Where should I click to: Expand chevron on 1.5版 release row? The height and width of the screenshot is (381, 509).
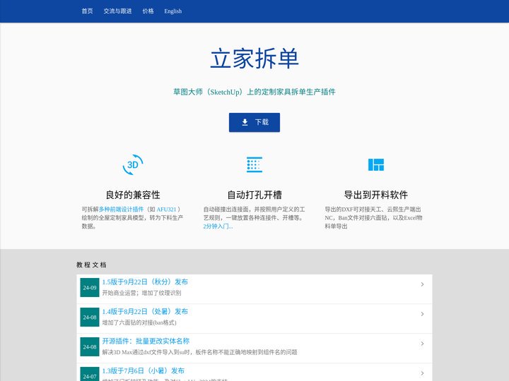(422, 284)
